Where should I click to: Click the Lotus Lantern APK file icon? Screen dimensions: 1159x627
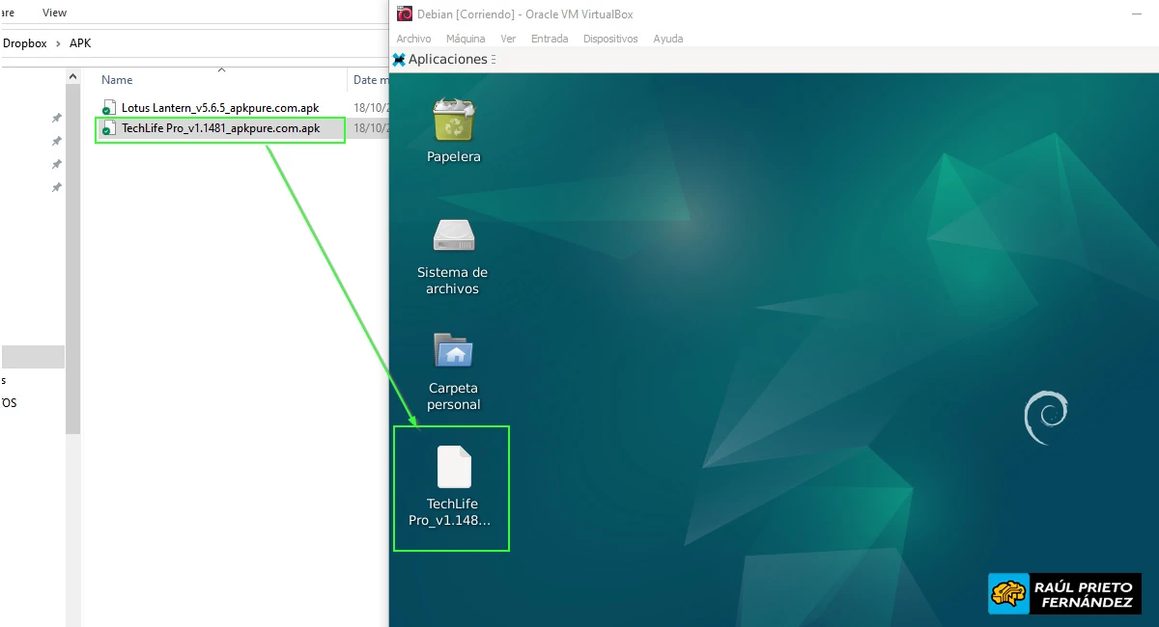pos(109,107)
